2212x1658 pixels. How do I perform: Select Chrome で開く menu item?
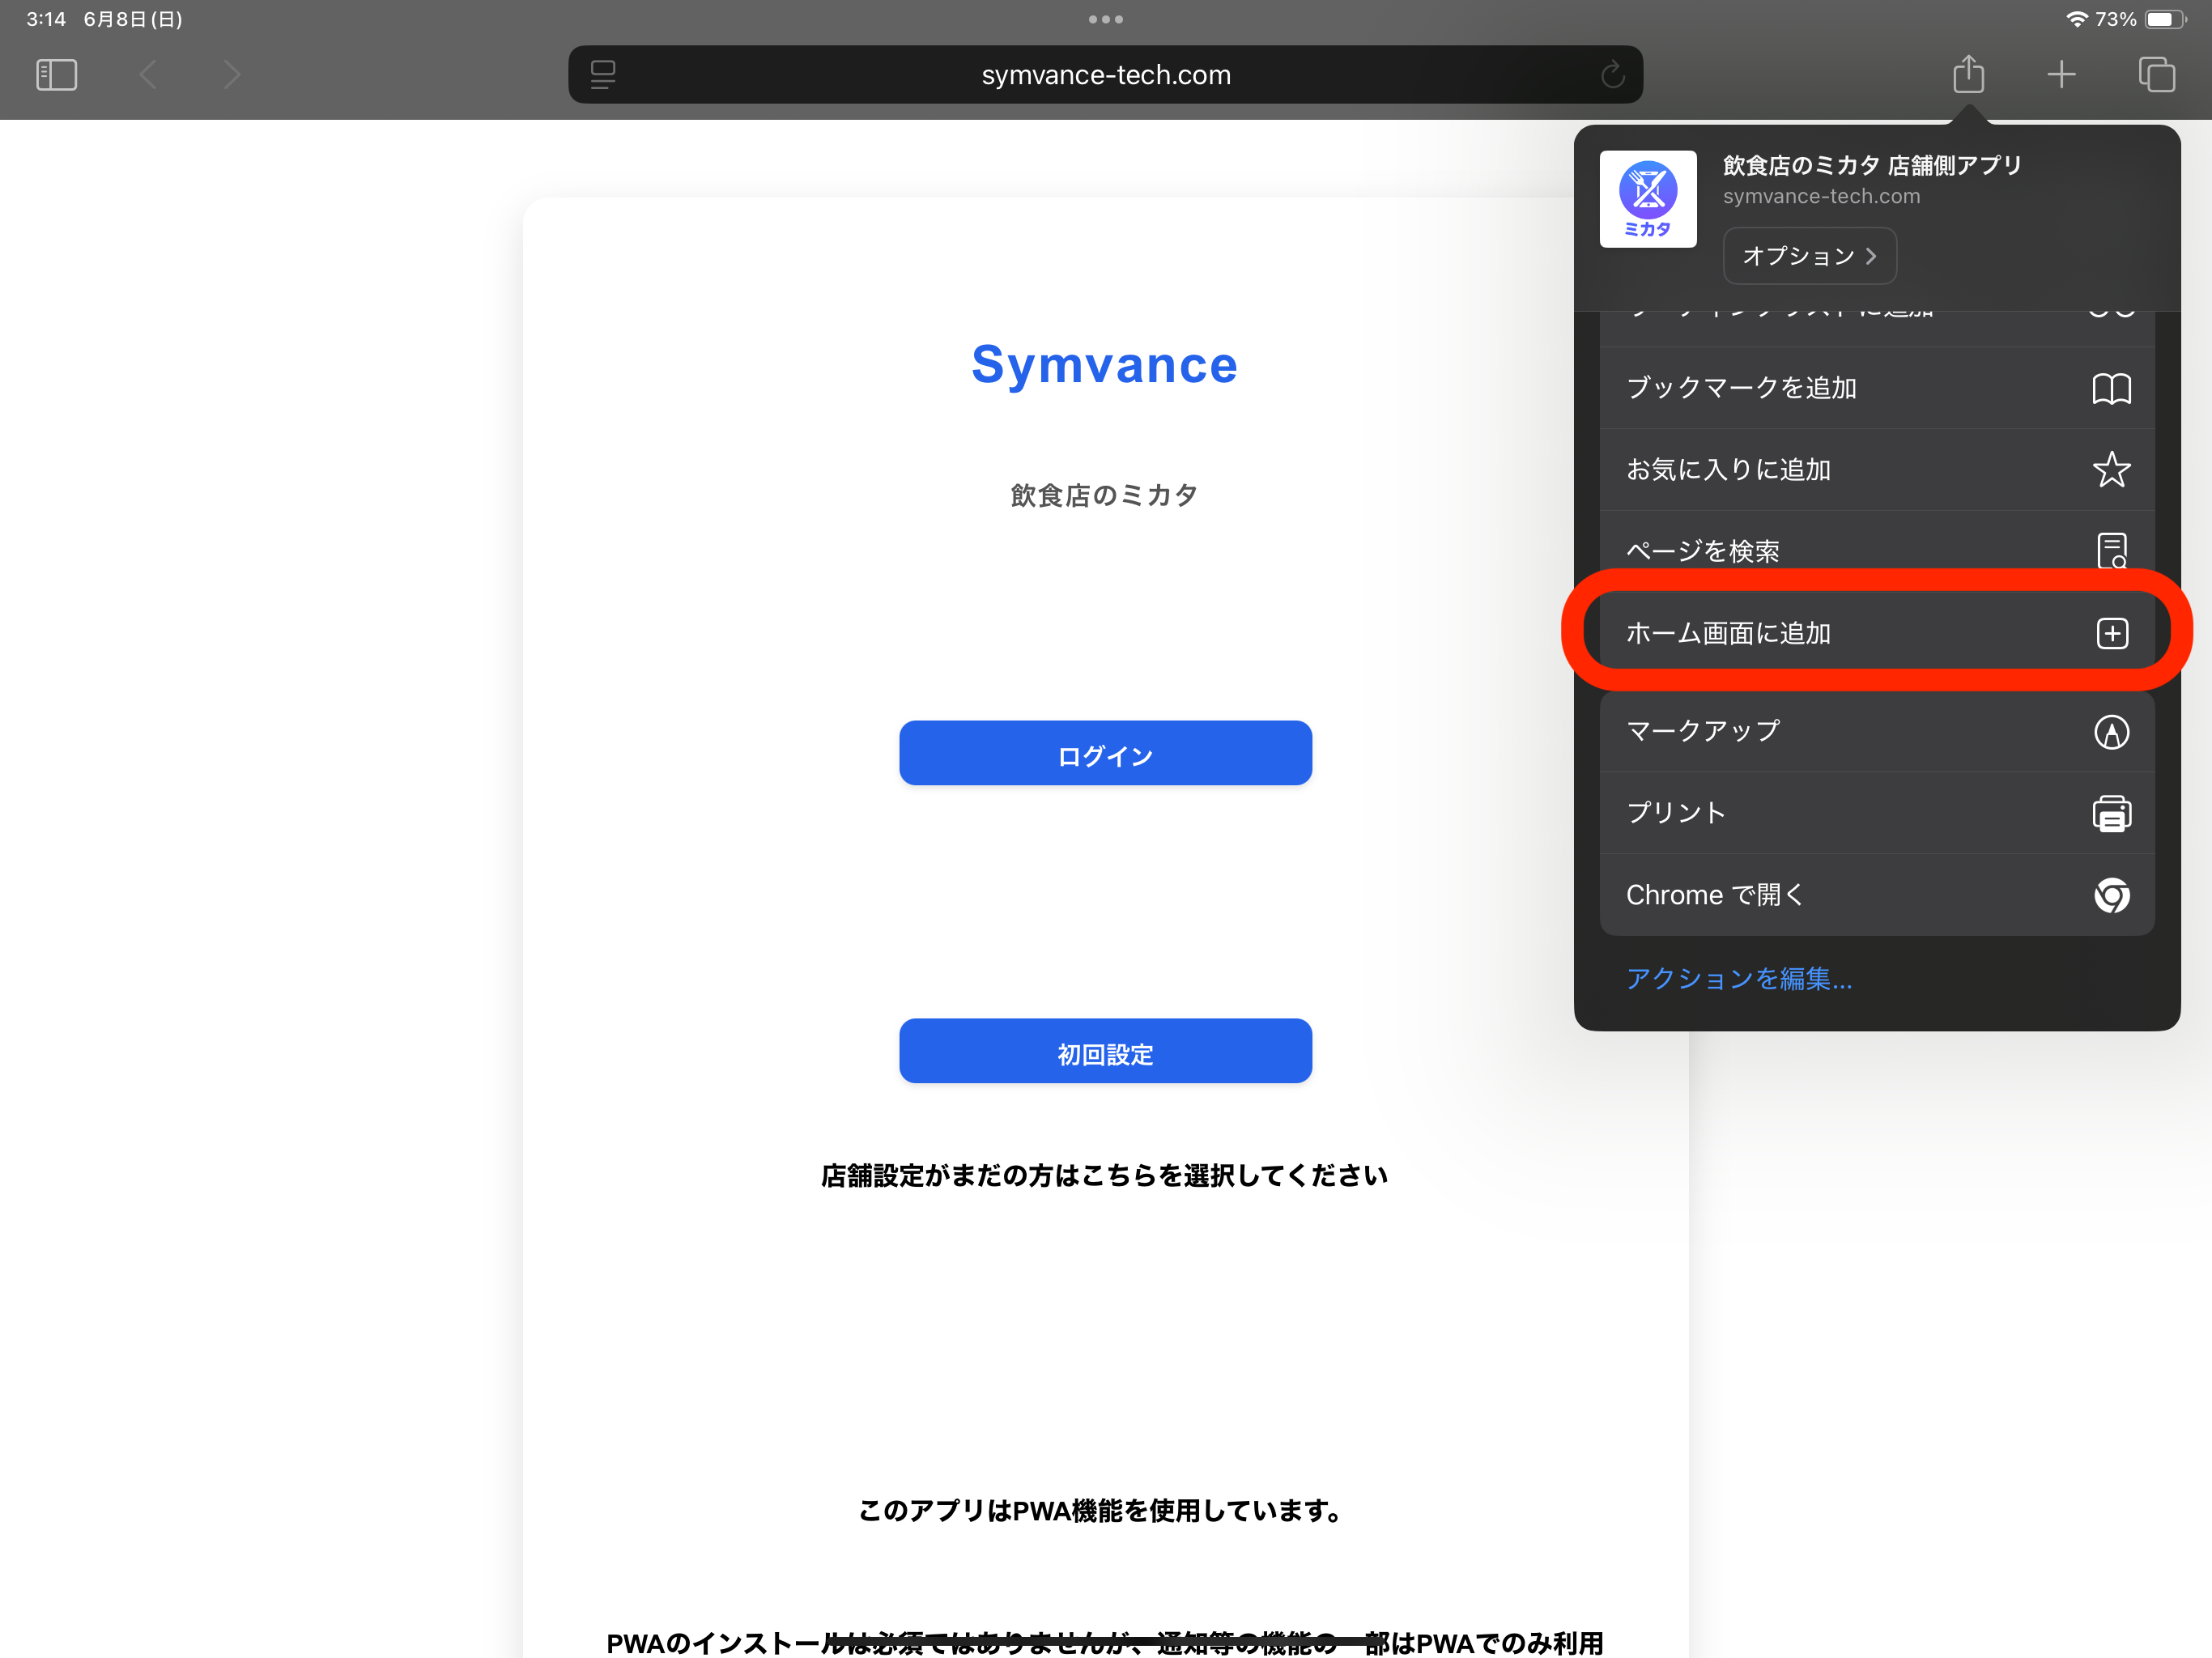[x=1876, y=895]
